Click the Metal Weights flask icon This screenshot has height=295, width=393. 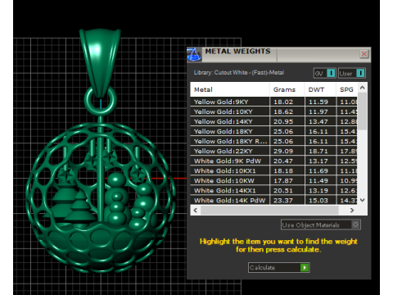click(194, 54)
